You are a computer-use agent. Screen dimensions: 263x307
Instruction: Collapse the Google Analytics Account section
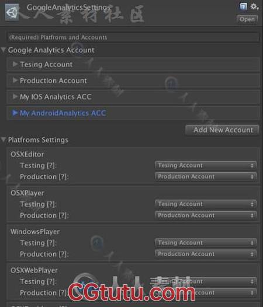point(4,50)
